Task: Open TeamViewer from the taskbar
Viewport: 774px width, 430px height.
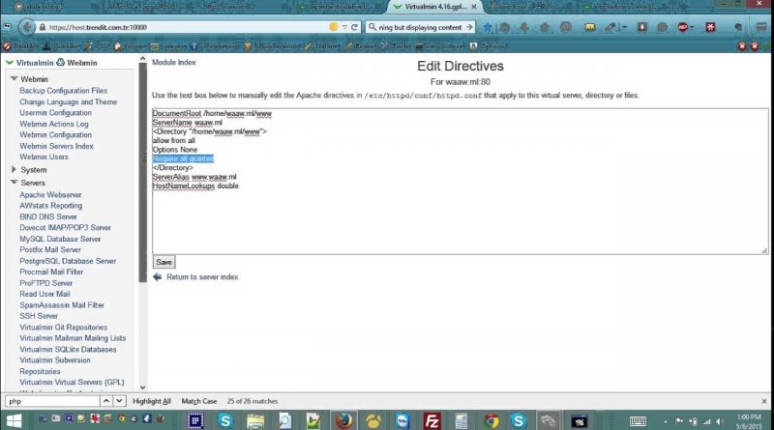Action: (x=402, y=420)
